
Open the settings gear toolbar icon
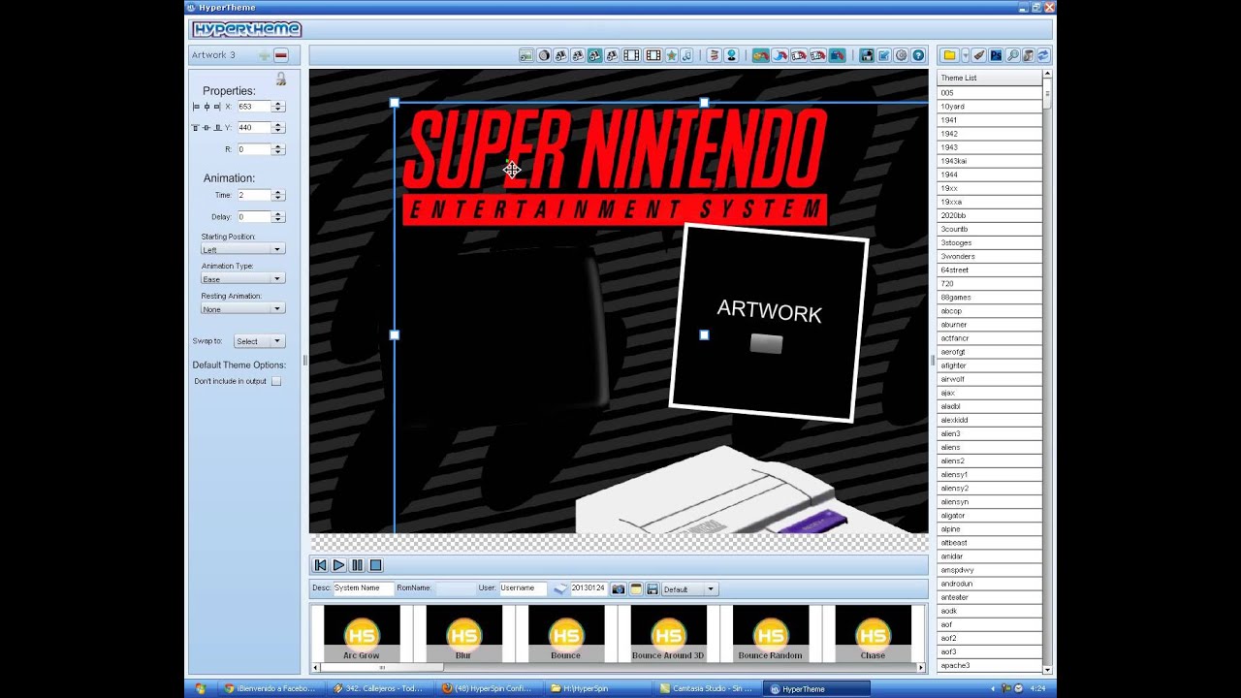tap(901, 55)
